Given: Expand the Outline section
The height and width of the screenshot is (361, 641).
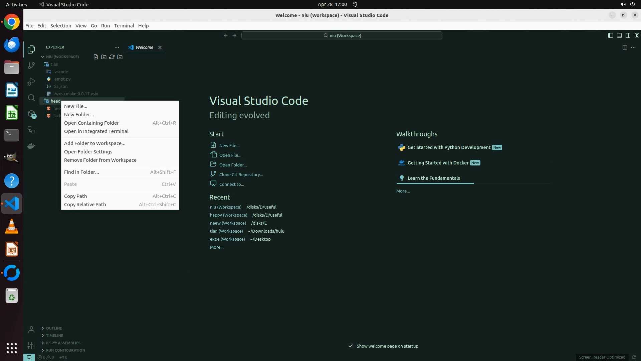Looking at the screenshot, I should 54,328.
